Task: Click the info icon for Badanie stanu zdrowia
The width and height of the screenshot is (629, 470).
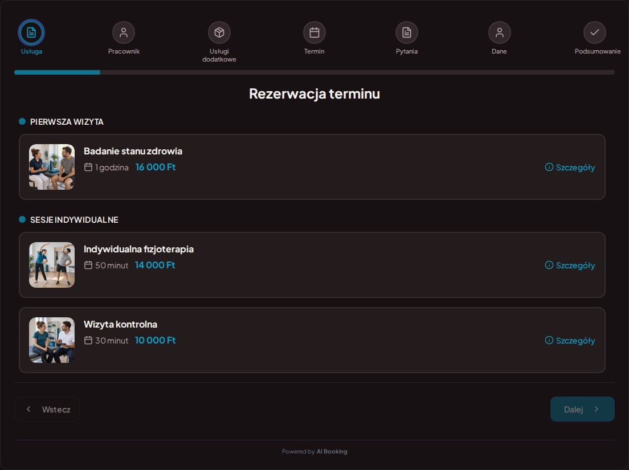Action: (549, 167)
